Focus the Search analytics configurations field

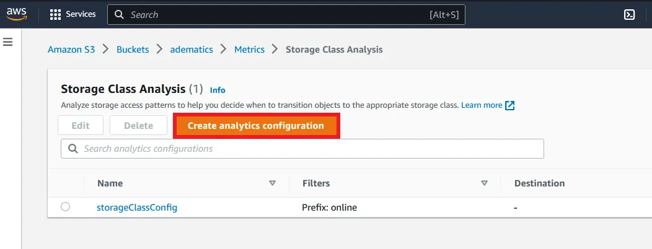[310, 149]
